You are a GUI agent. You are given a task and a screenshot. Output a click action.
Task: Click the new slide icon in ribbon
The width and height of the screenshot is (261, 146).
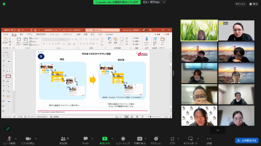[19, 39]
